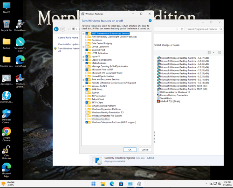Click the help icon in Windows Features dialog
Viewport: 233px width, 188px height.
(150, 21)
